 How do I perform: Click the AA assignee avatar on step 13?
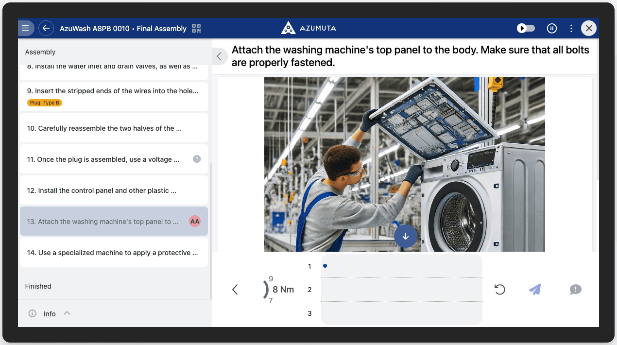point(195,222)
